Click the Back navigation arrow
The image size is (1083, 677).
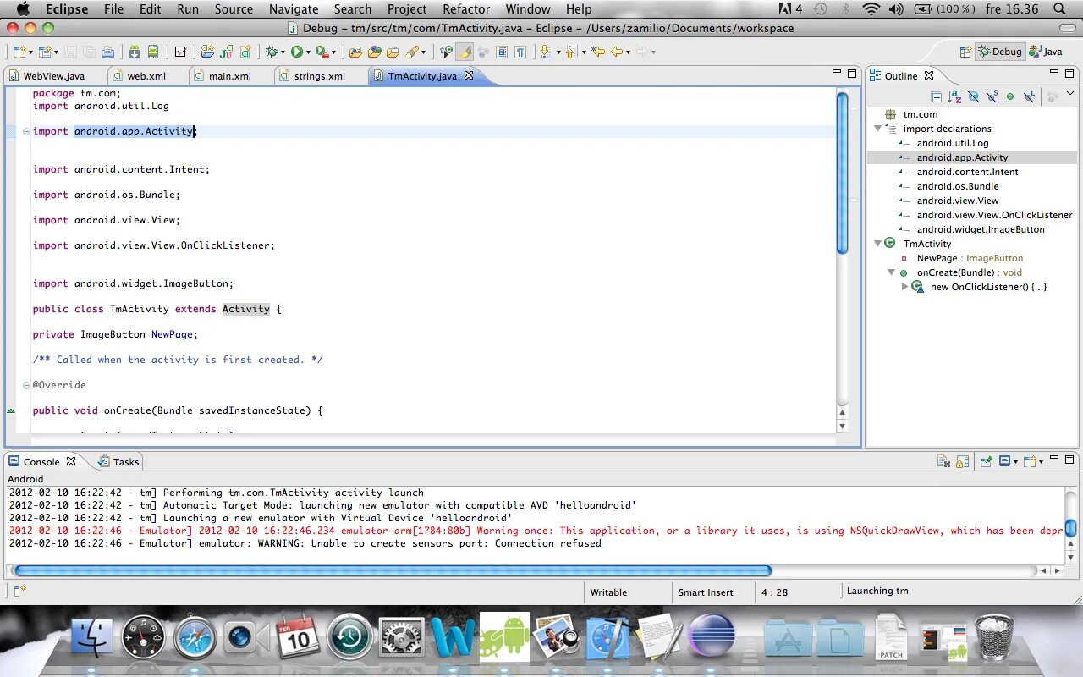[x=617, y=52]
